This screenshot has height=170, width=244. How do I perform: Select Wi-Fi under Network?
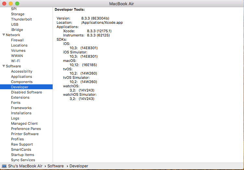click(x=16, y=61)
